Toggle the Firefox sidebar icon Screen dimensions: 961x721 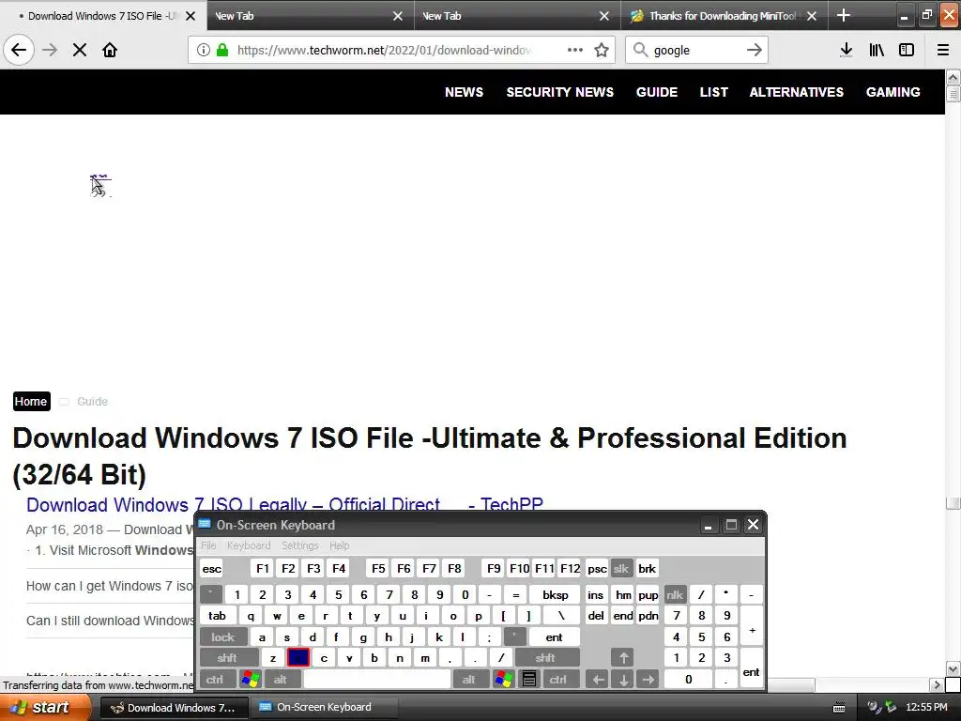[x=907, y=50]
